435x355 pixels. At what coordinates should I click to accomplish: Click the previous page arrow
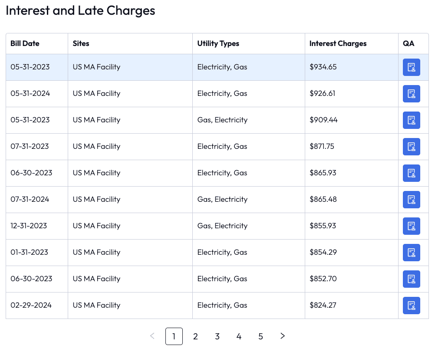click(x=152, y=336)
